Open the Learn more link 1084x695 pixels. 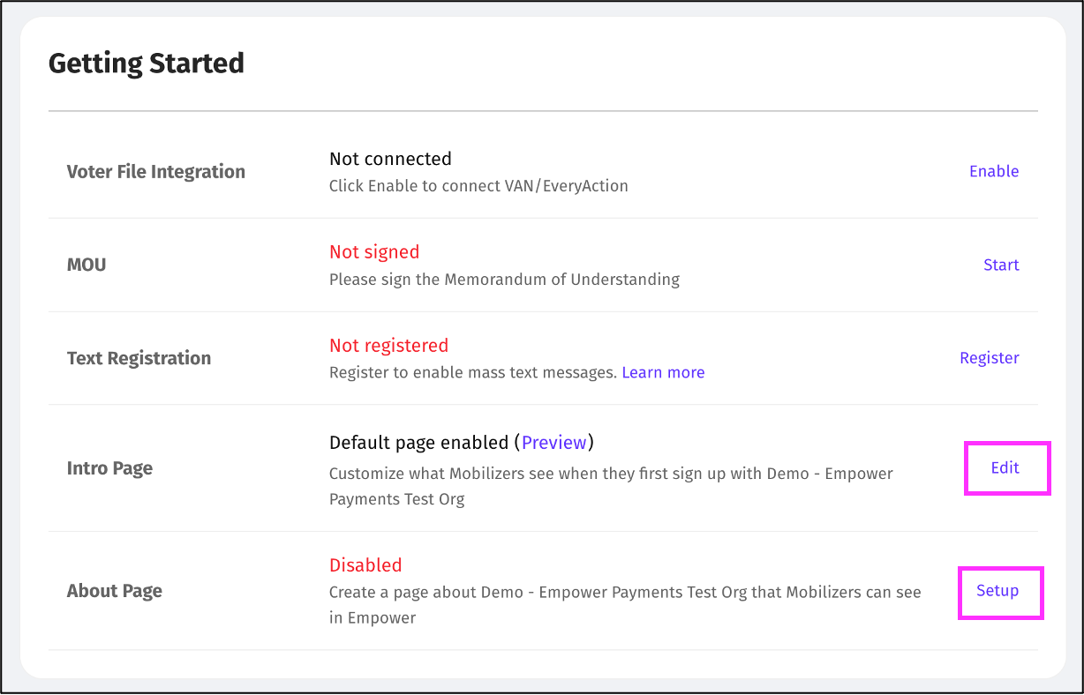pyautogui.click(x=663, y=372)
